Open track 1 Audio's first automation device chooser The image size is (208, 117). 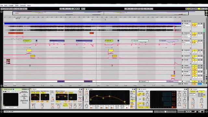point(187,25)
